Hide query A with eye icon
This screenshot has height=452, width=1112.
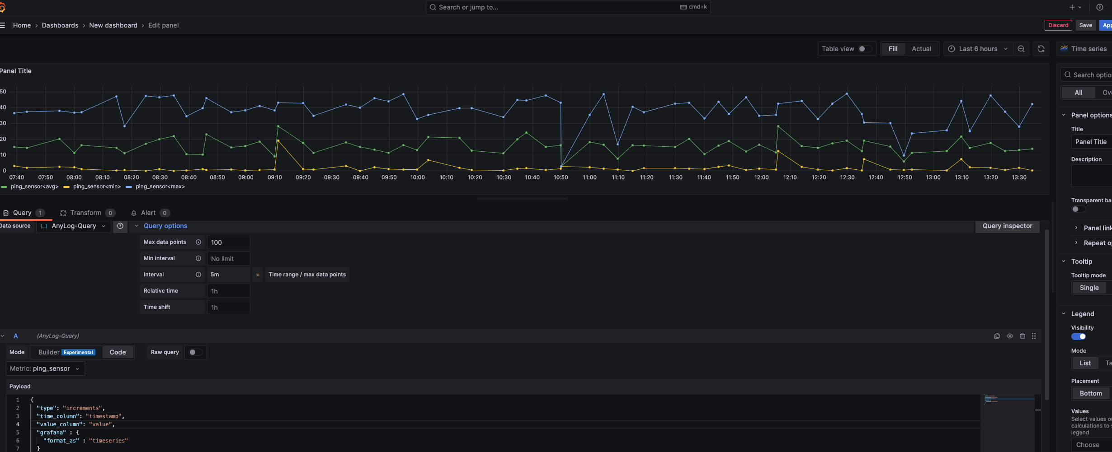1010,336
